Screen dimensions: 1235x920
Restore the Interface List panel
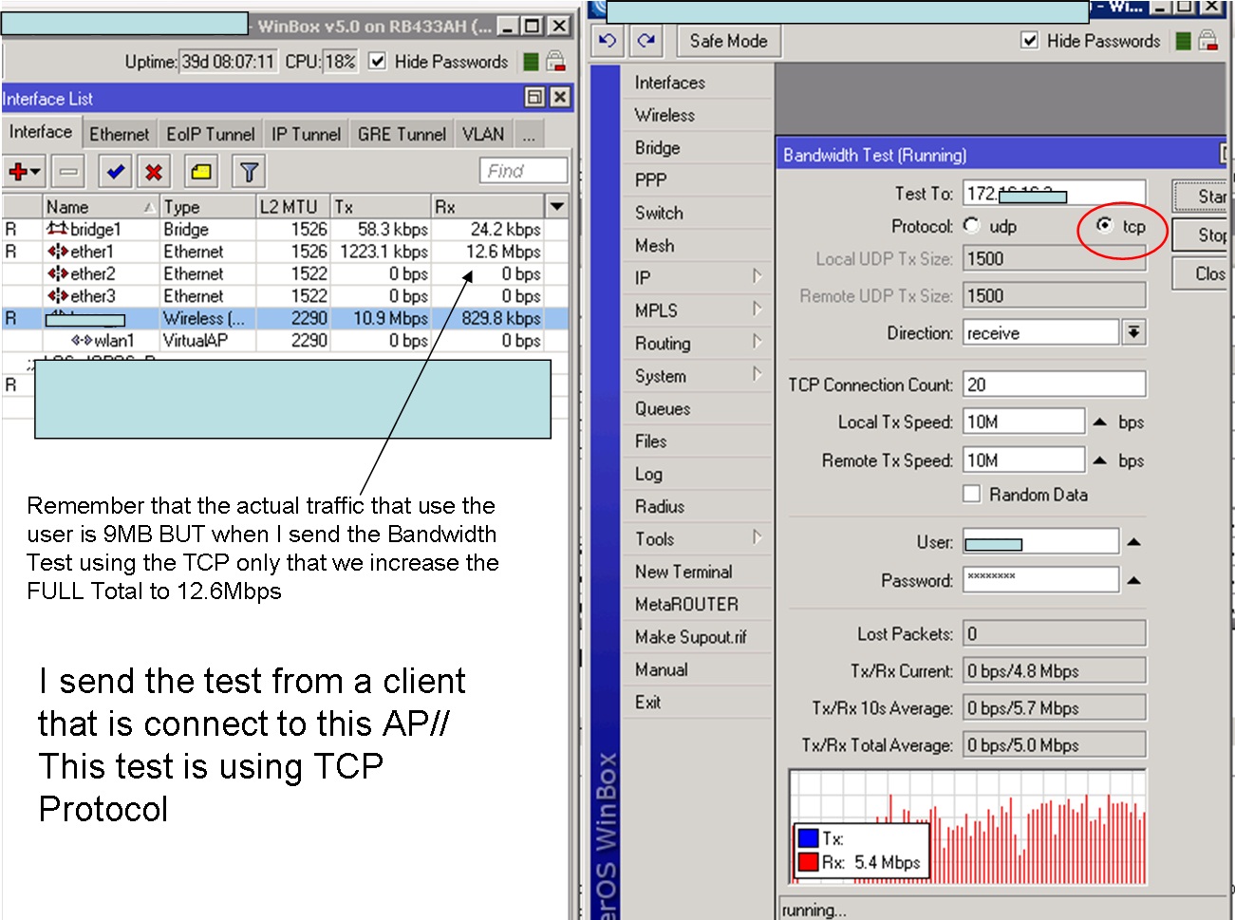tap(535, 97)
